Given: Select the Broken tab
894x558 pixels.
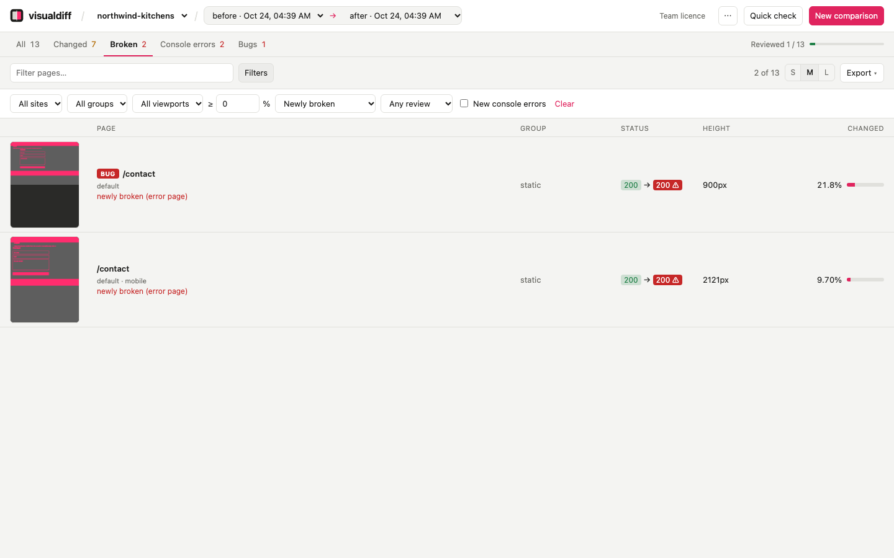Looking at the screenshot, I should (x=128, y=44).
